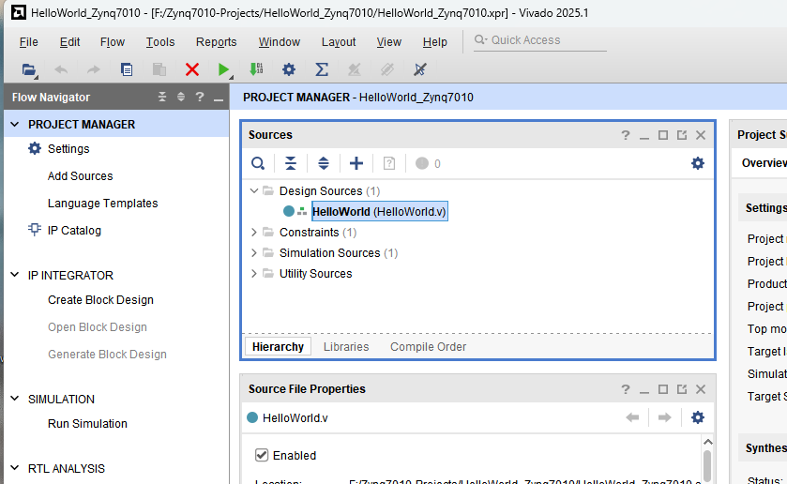Click the Quick Access search field
The height and width of the screenshot is (484, 787).
click(x=540, y=40)
